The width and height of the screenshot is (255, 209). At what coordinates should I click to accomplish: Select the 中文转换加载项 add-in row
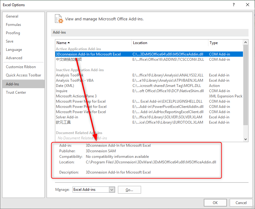tap(149, 59)
